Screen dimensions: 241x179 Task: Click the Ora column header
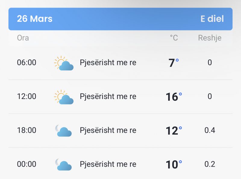point(23,38)
